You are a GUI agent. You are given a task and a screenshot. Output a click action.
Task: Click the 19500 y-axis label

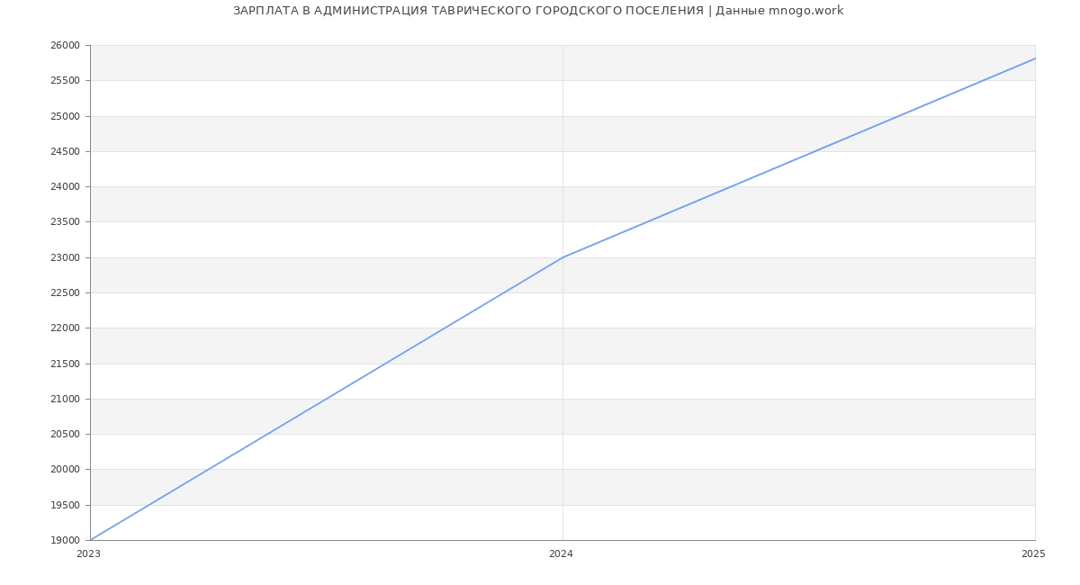point(65,506)
